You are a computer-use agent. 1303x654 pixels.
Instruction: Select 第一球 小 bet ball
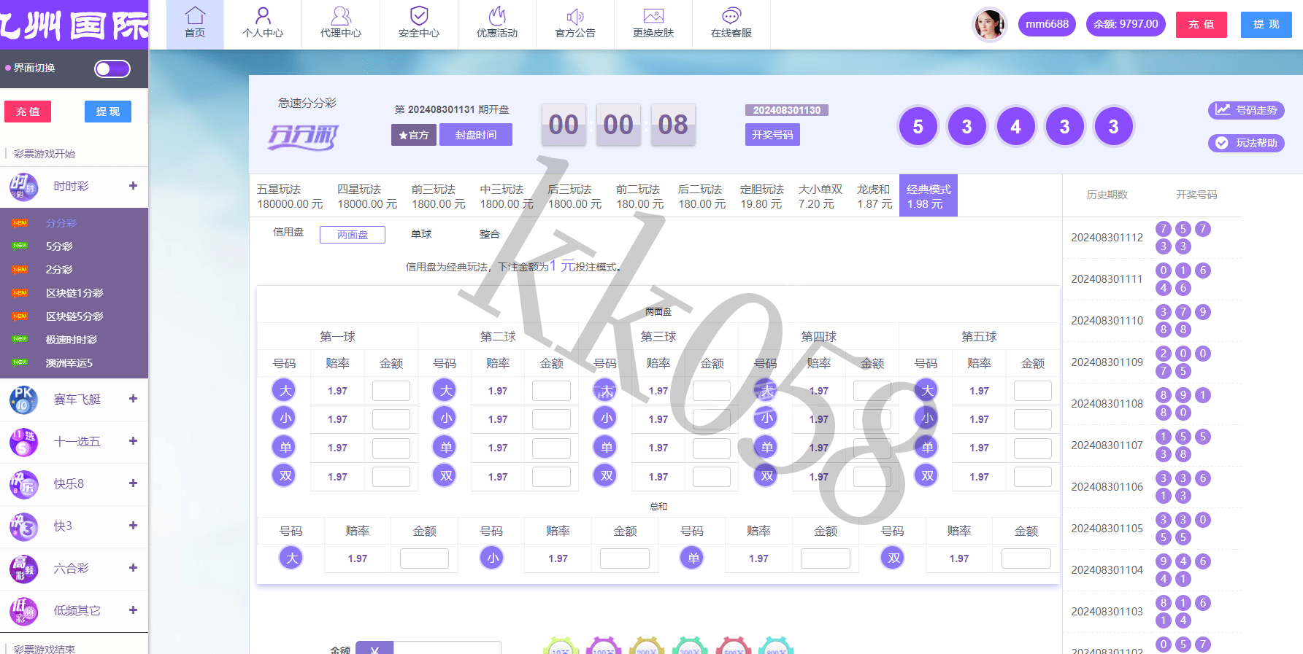coord(284,419)
